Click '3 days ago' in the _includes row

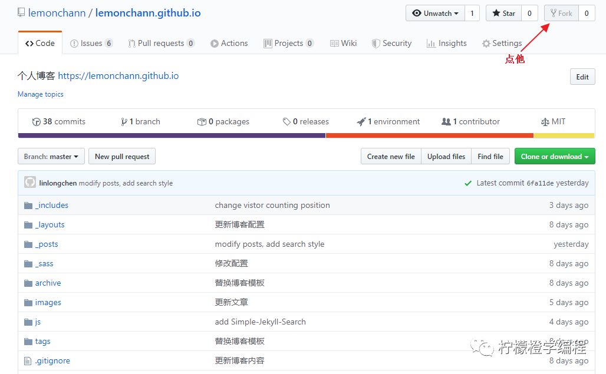[569, 206]
